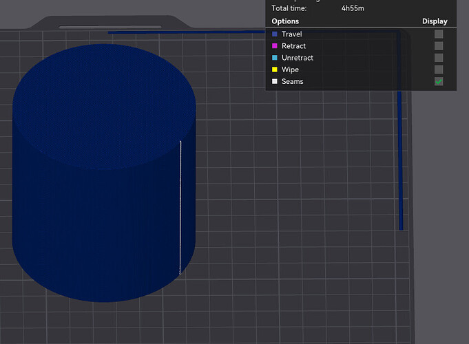The width and height of the screenshot is (469, 344).
Task: Enable the Travel display checkbox
Action: tap(439, 34)
